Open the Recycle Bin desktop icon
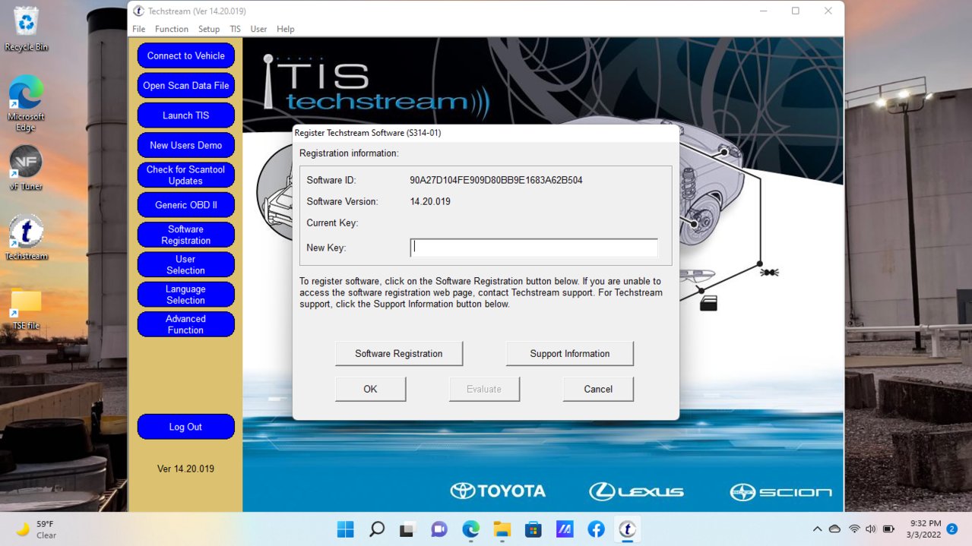The width and height of the screenshot is (972, 546). point(26,29)
